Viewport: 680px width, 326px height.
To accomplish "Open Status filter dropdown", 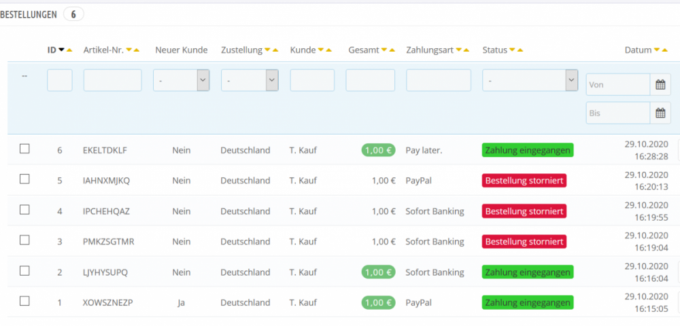I will [530, 81].
